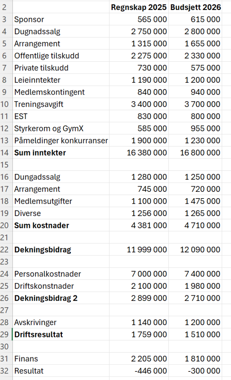Select Styrkerom og GymX label cell
Viewport: 231px width, 380px height.
[x=49, y=128]
